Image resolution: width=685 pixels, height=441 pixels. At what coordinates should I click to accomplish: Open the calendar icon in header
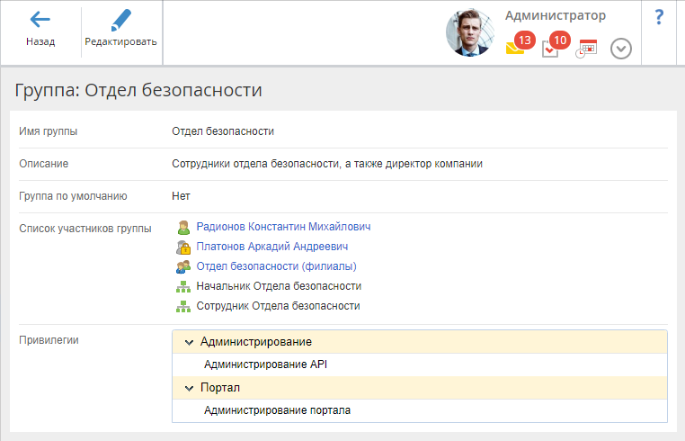tap(586, 49)
